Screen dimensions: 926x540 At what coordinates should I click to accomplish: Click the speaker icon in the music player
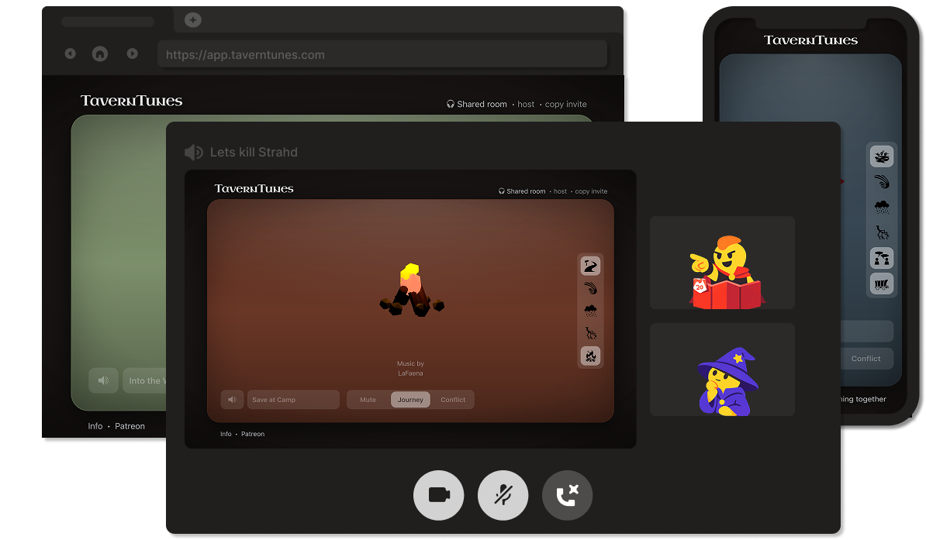click(232, 399)
